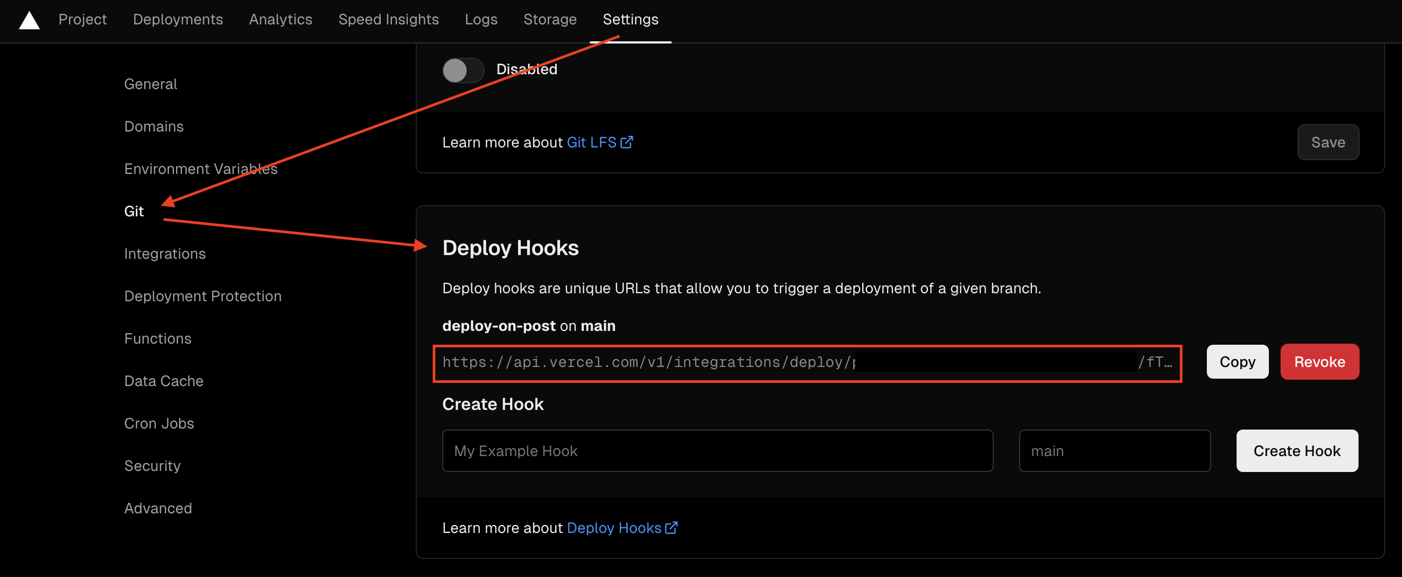This screenshot has width=1402, height=577.
Task: Copy the deploy-on-post hook URL
Action: click(1237, 362)
